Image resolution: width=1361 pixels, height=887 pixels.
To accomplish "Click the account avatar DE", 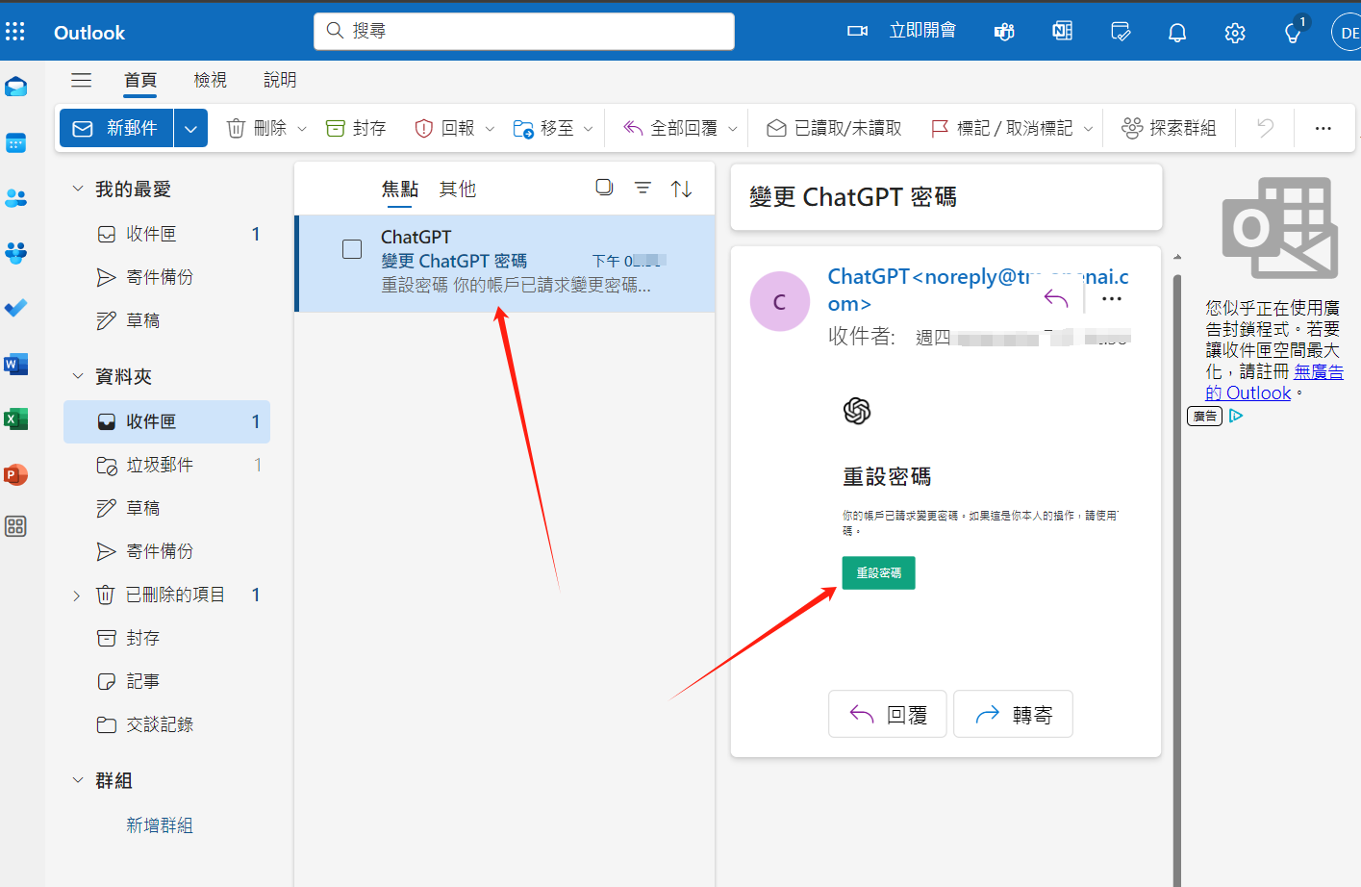I will (x=1347, y=33).
